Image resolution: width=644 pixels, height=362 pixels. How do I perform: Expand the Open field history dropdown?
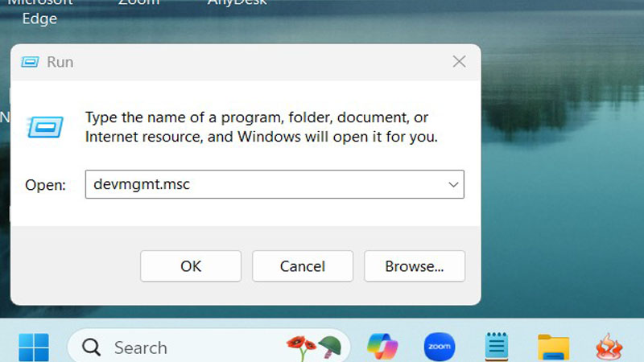click(452, 184)
